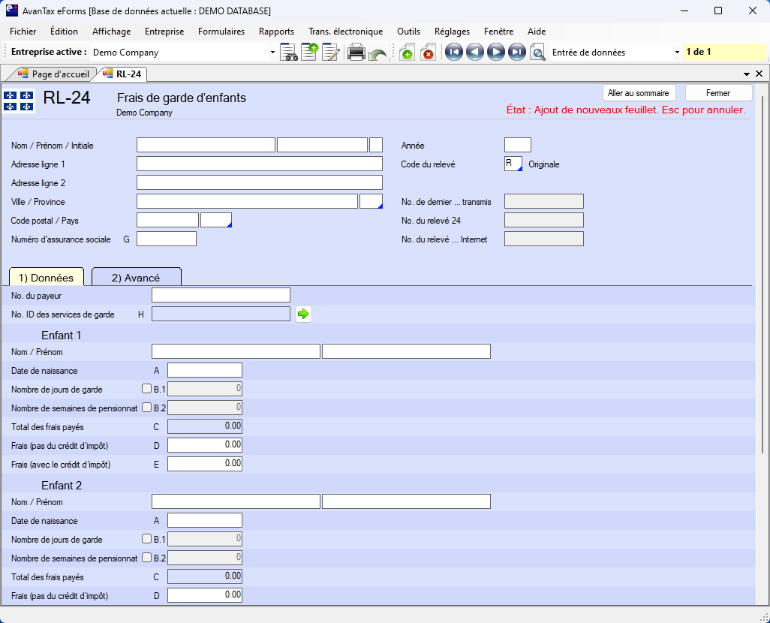Open the Formulaires menu
This screenshot has width=770, height=623.
(x=221, y=32)
